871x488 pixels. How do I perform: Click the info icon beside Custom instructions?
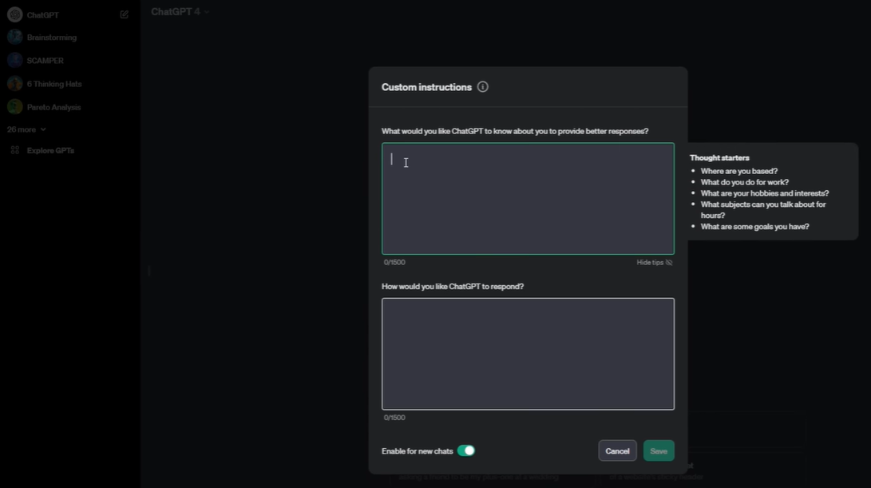482,87
